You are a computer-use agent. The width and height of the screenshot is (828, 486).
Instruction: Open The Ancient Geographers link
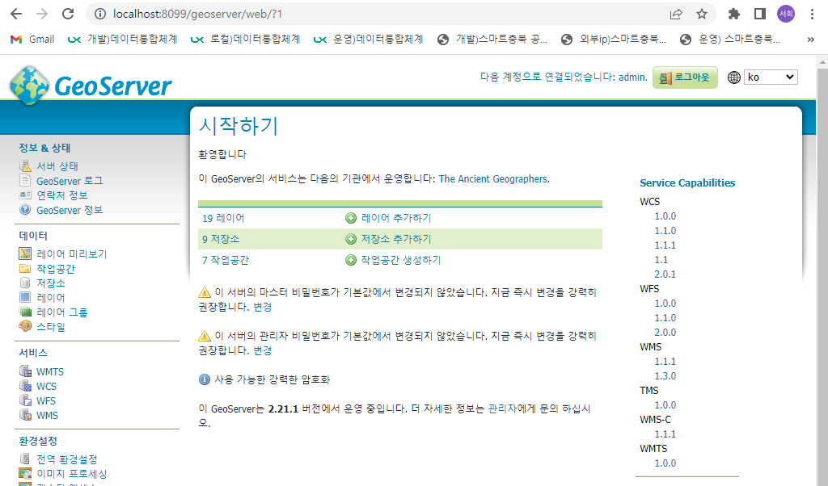(492, 178)
